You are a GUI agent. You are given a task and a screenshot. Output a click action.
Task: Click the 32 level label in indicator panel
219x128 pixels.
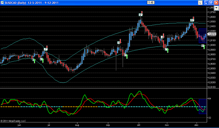[210, 118]
